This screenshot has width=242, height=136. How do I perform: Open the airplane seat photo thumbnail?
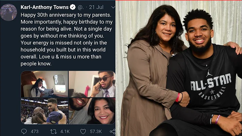(44, 84)
